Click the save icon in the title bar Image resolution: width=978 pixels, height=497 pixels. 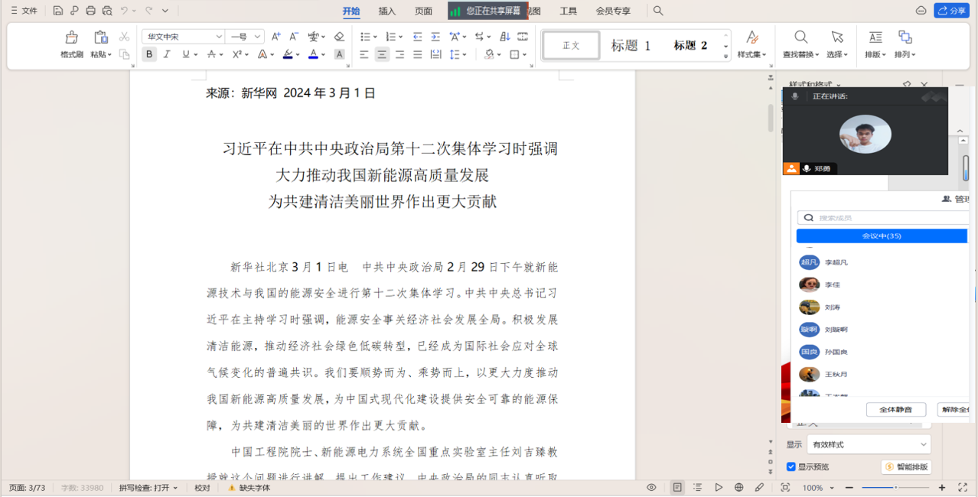pos(58,11)
